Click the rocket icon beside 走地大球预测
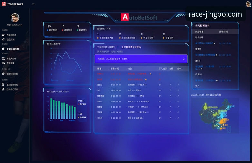 tap(3, 49)
